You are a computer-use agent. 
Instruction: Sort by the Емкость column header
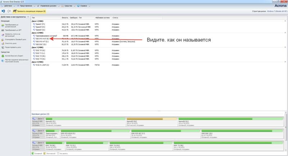point(65,18)
